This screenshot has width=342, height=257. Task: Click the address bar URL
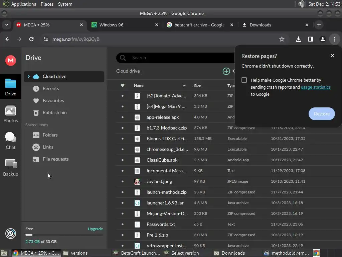pyautogui.click(x=76, y=39)
